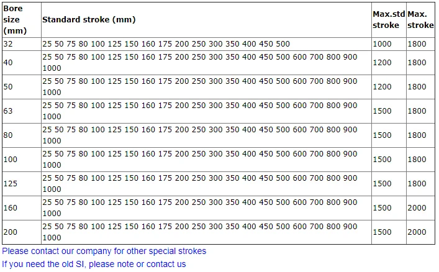Click Max. stroke 1800 in bore 40 row

coord(420,63)
